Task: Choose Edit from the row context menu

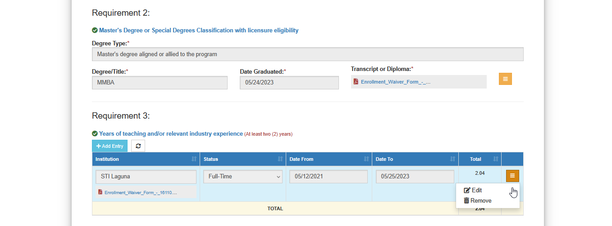Action: click(x=473, y=191)
